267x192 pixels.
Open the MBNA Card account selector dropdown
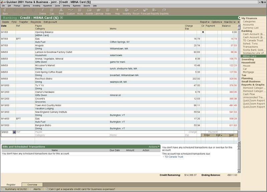(x=61, y=18)
